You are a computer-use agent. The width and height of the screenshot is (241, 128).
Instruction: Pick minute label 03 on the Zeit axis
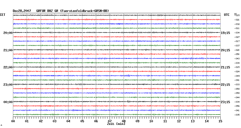click(55, 121)
